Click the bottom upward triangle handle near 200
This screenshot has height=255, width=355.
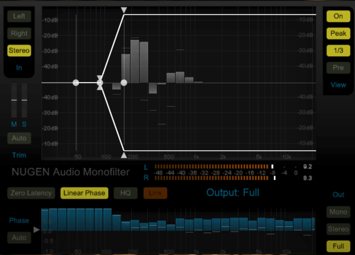[x=124, y=155]
